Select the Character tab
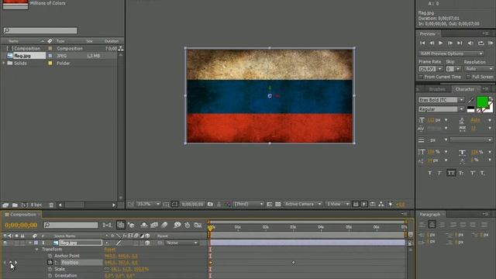 tap(465, 89)
